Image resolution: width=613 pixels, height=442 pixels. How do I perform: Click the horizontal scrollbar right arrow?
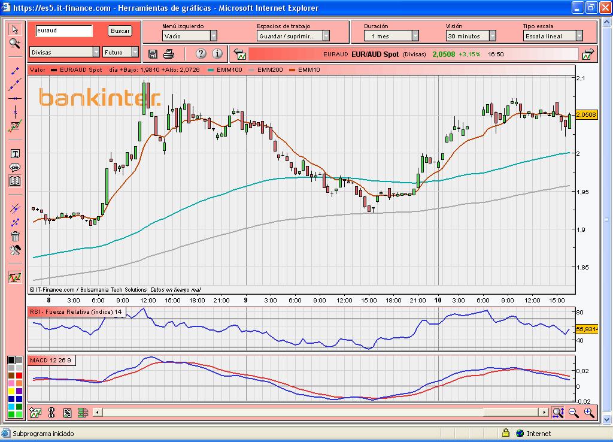tap(544, 412)
